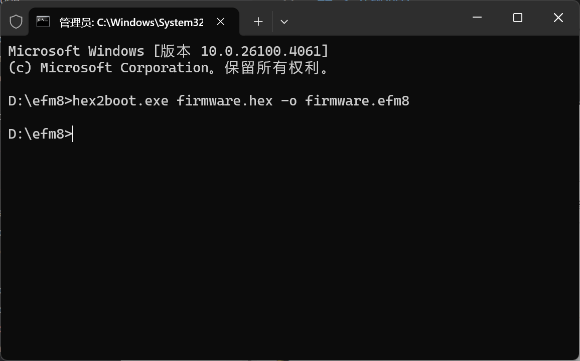Click the admin shield icon in the title bar
This screenshot has height=361, width=580.
pos(16,21)
